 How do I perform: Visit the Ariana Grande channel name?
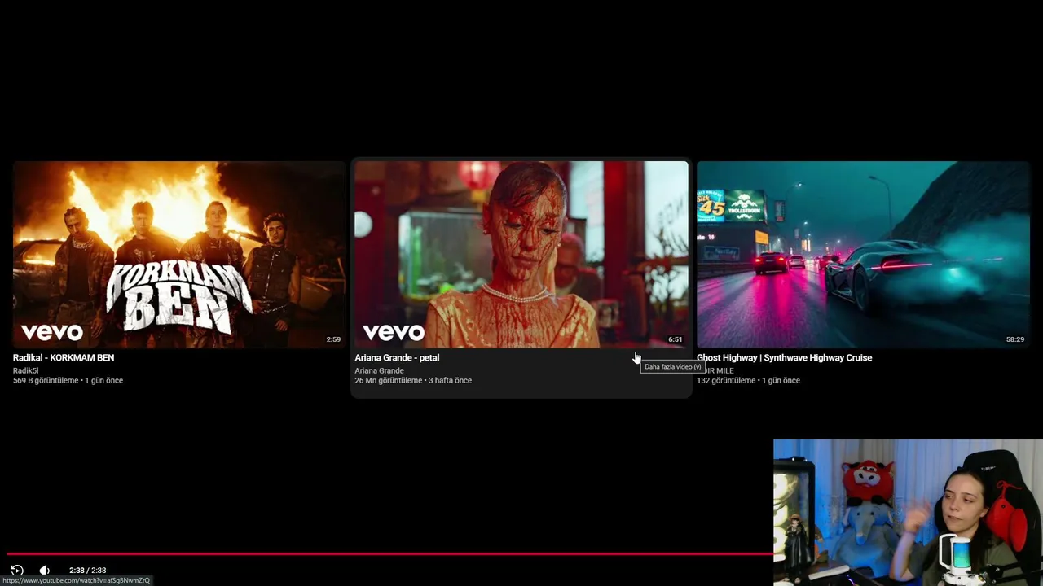(379, 370)
